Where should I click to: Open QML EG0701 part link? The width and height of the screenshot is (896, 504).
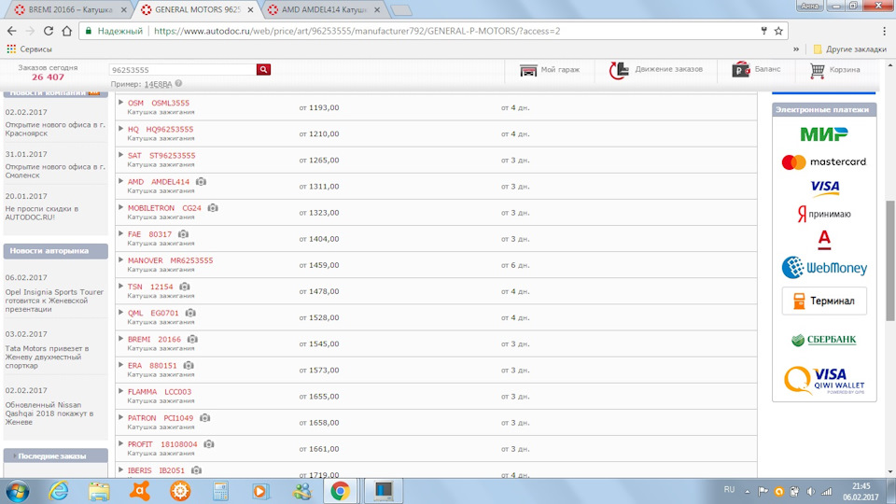pyautogui.click(x=153, y=314)
